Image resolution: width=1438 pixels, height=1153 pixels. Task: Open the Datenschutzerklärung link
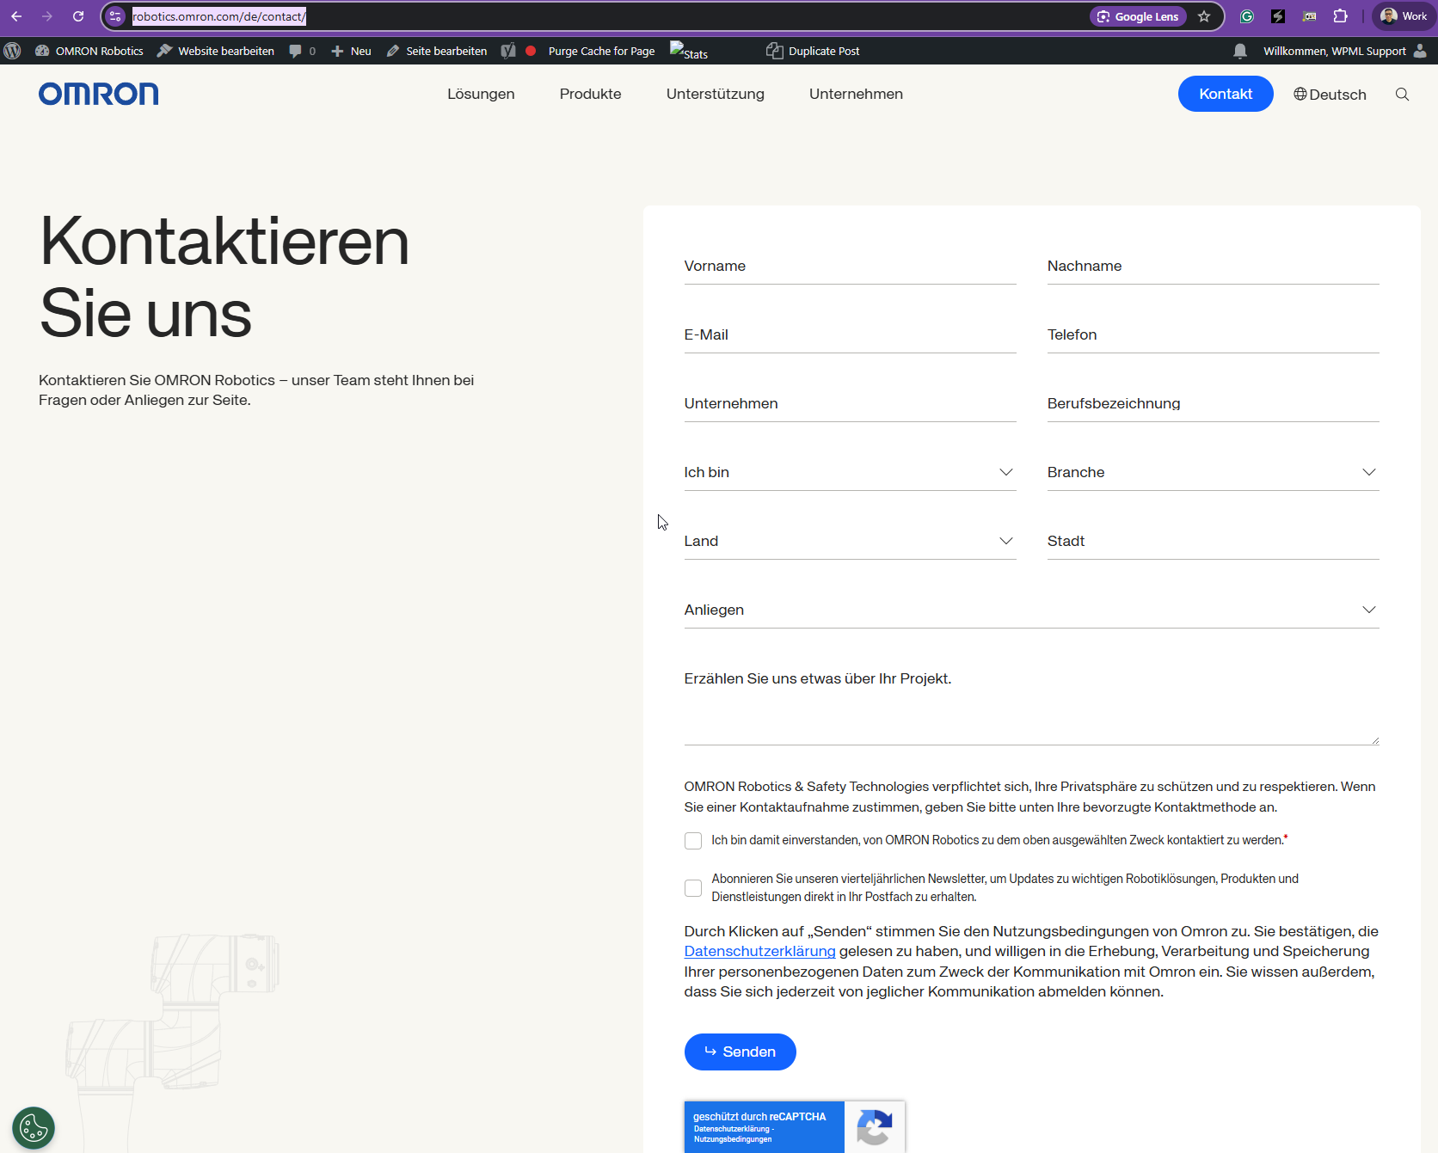pos(759,951)
